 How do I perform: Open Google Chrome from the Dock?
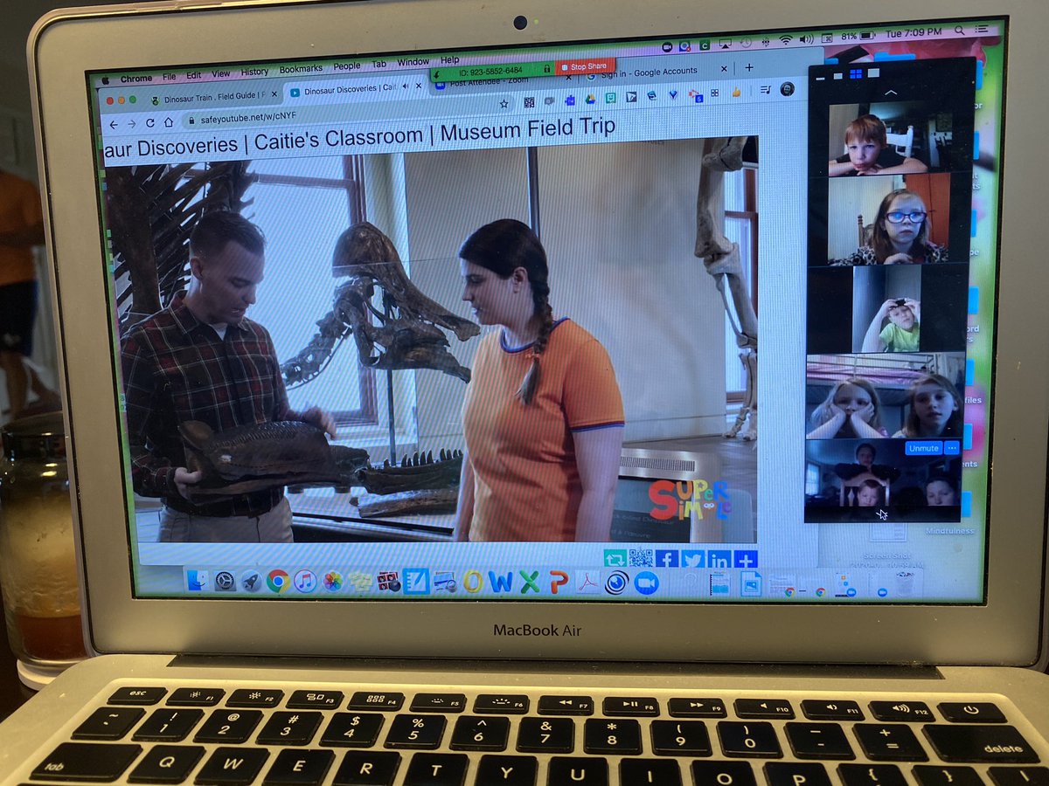(x=278, y=582)
